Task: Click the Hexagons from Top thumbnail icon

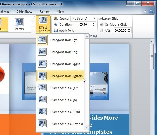Action: [x=42, y=52]
